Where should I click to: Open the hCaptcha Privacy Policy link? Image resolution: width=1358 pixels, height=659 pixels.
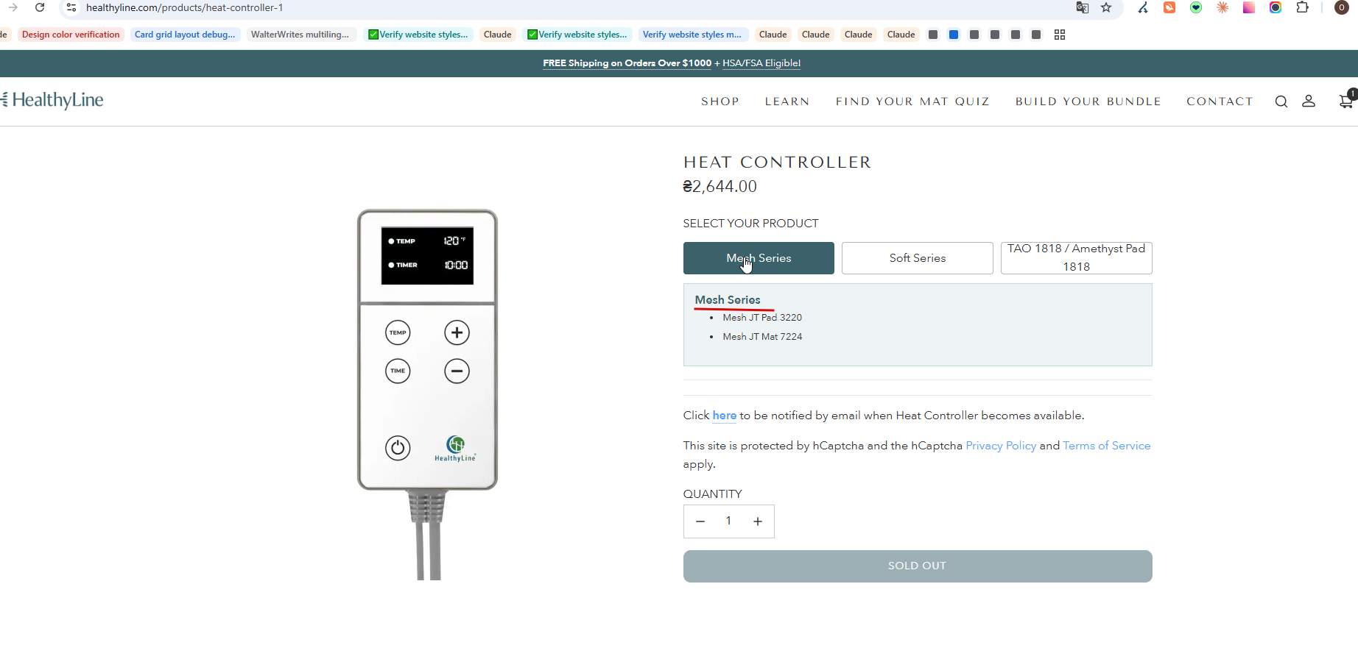(1001, 446)
